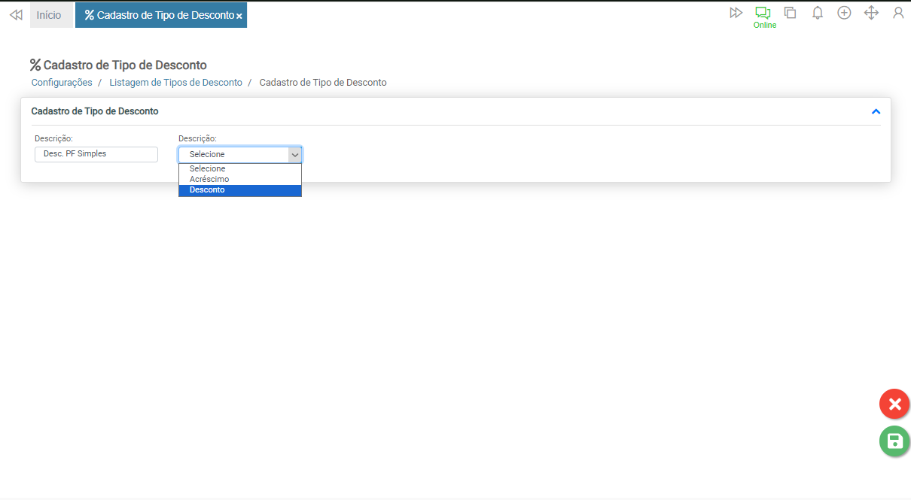
Task: Click the double right arrow tab scroll icon
Action: point(736,13)
